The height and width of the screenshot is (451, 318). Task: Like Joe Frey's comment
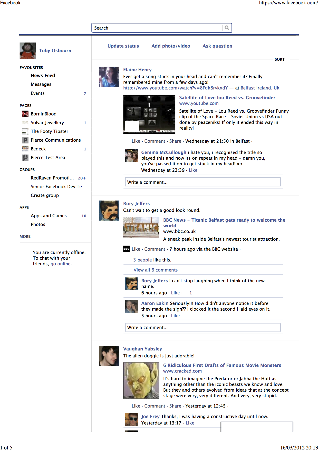coord(190,423)
